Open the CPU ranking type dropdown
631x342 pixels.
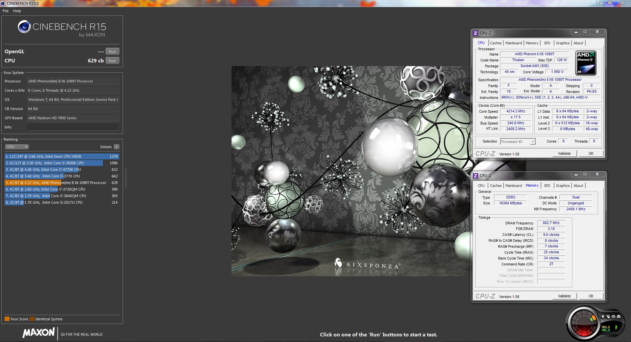click(17, 147)
